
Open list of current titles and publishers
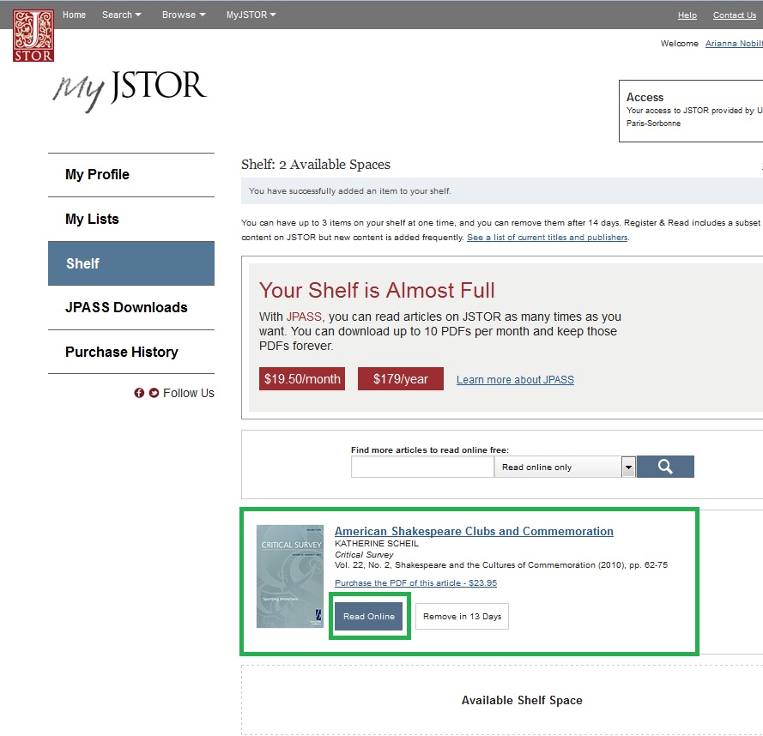click(548, 238)
